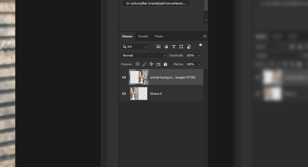Filter for text layers icon
The width and height of the screenshot is (308, 167).
(174, 47)
